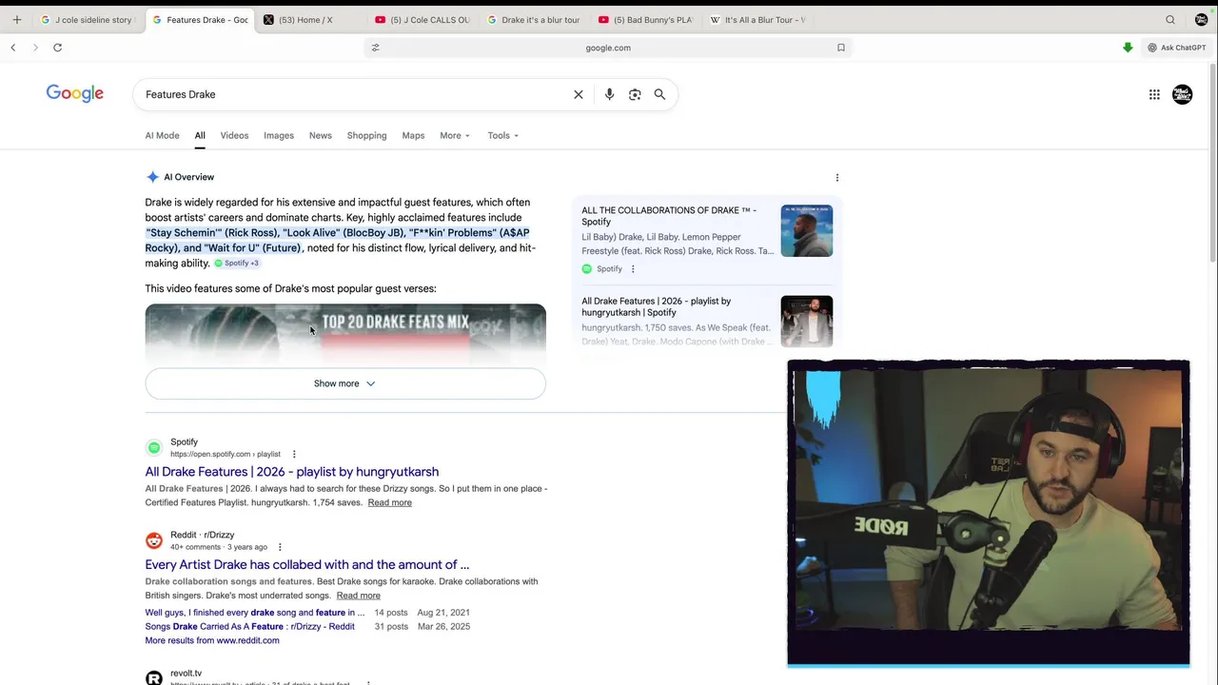
Task: Expand the More filters dropdown
Action: (x=455, y=135)
